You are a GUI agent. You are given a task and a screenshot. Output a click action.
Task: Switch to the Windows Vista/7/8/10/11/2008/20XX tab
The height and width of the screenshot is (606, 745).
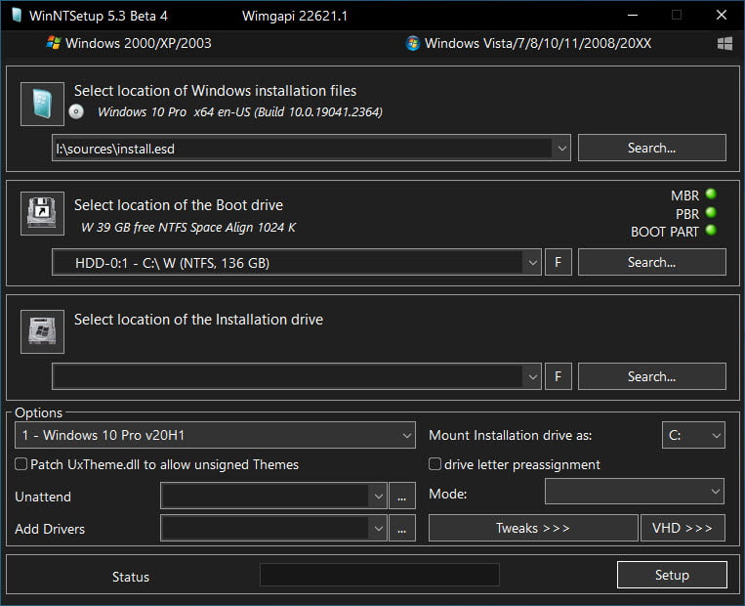pyautogui.click(x=528, y=43)
